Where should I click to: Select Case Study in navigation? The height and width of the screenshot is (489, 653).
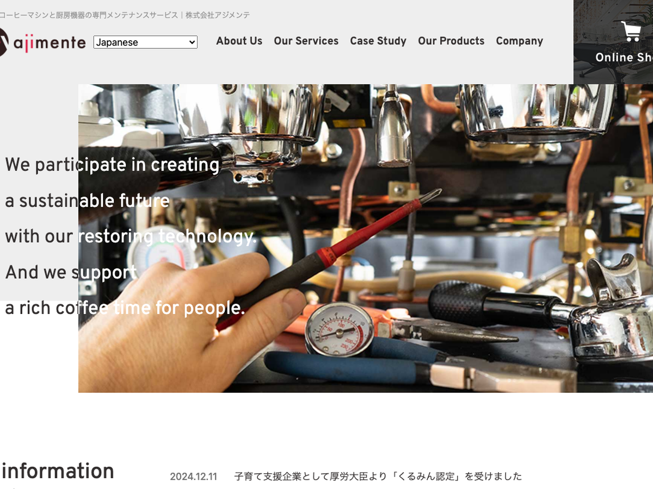[x=378, y=41]
